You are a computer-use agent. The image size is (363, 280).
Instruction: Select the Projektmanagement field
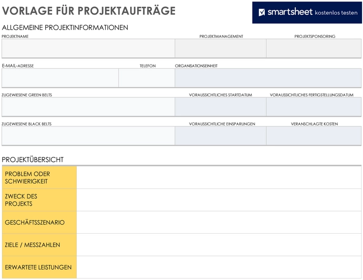221,48
